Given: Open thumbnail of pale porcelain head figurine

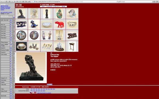Looking at the screenshot, I should (x=72, y=14).
